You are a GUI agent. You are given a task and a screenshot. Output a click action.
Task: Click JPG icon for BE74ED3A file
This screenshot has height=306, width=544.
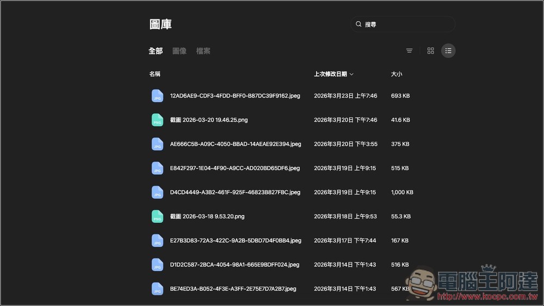157,289
